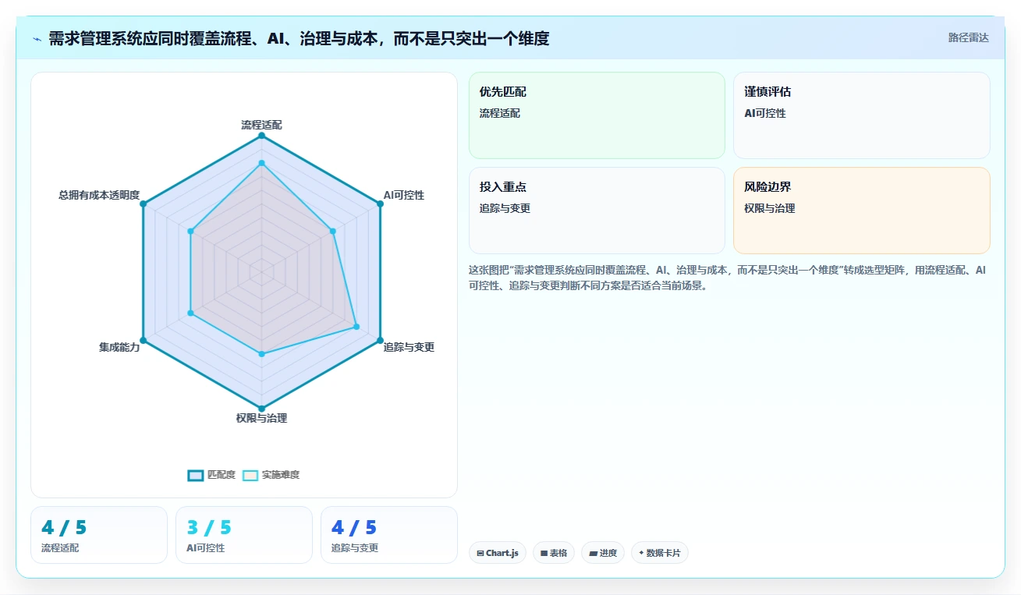Click 流程适配 value in 优先匹配 card

tap(500, 113)
